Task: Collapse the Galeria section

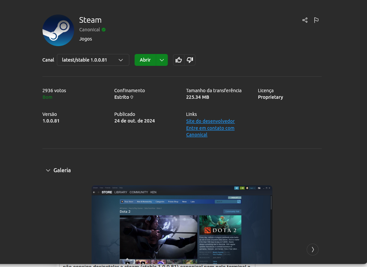Action: (x=48, y=171)
